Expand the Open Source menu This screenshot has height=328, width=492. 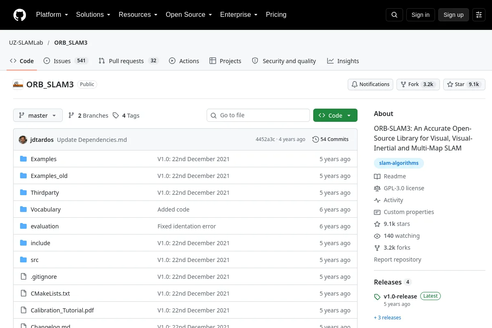189,15
